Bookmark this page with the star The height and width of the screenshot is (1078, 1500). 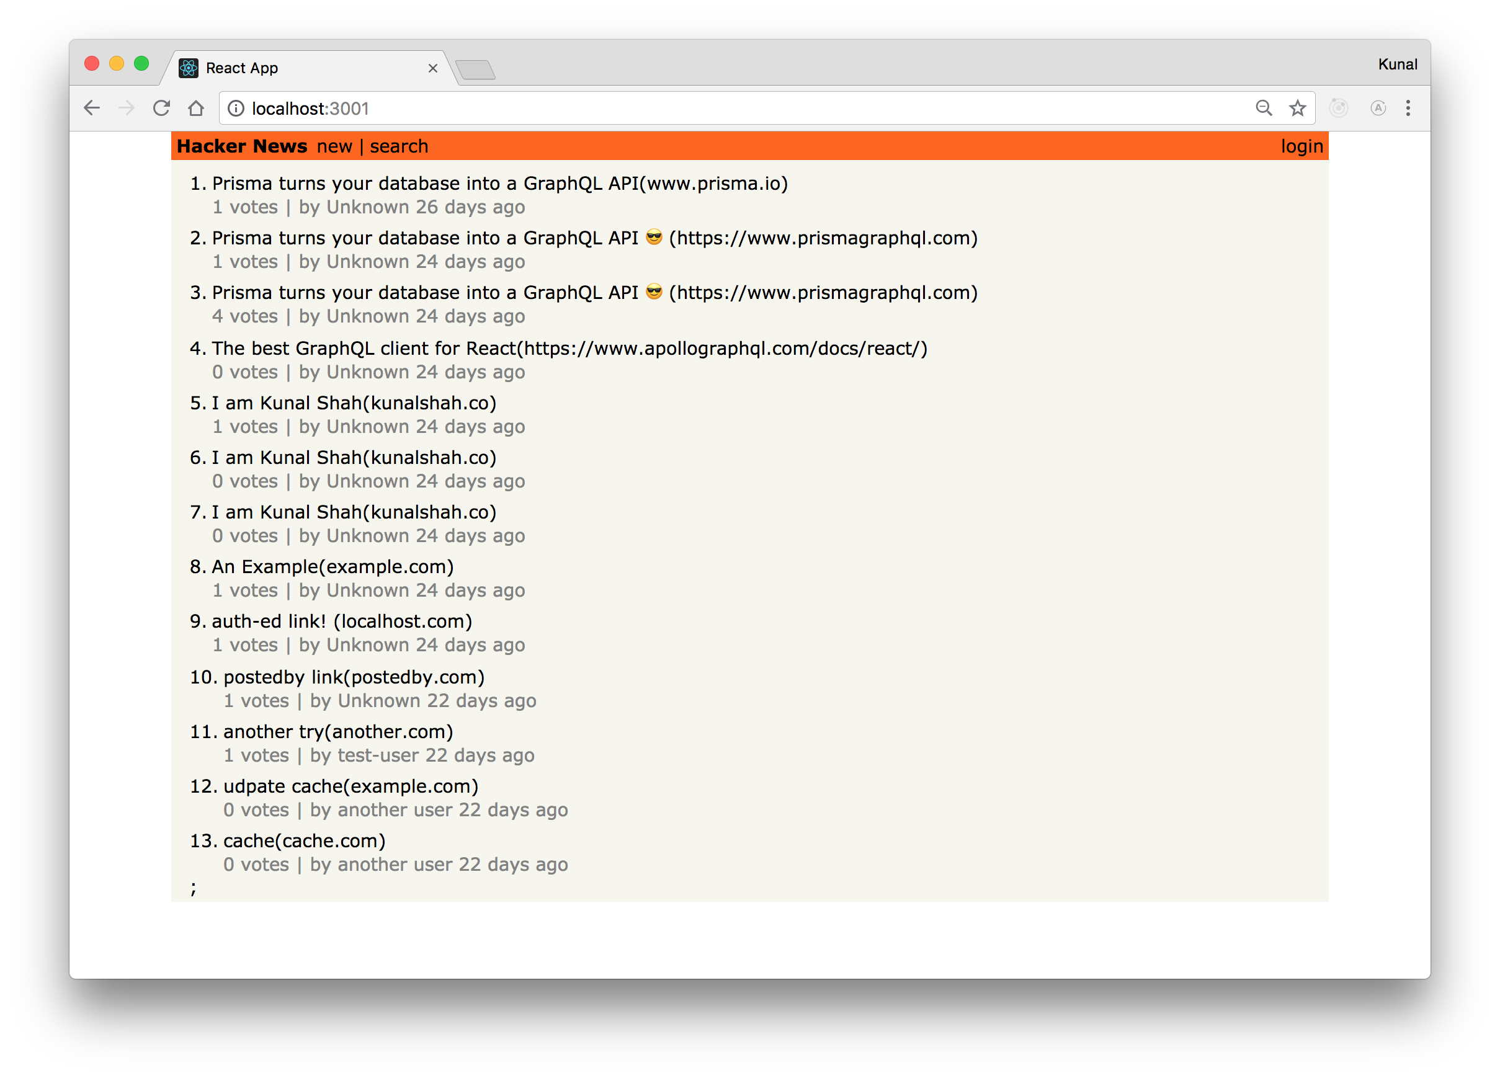pos(1298,108)
